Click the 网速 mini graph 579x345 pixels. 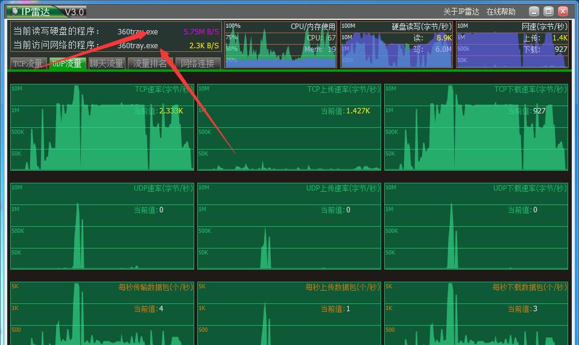point(512,45)
